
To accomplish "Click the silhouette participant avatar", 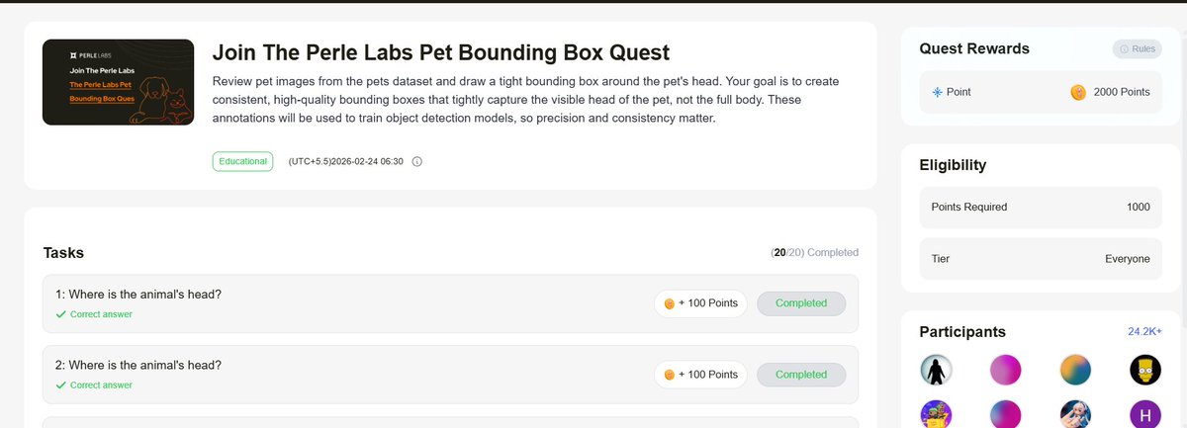I will click(937, 371).
